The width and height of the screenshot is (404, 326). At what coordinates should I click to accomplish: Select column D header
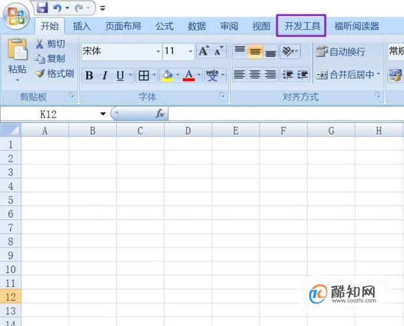coord(188,131)
